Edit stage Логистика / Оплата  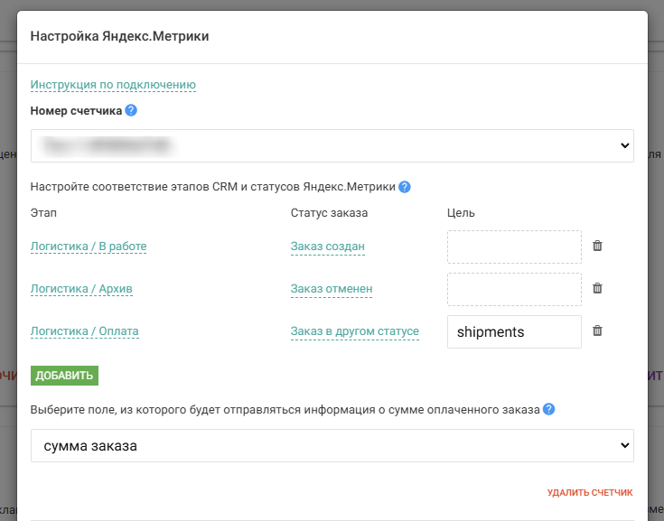coord(85,331)
